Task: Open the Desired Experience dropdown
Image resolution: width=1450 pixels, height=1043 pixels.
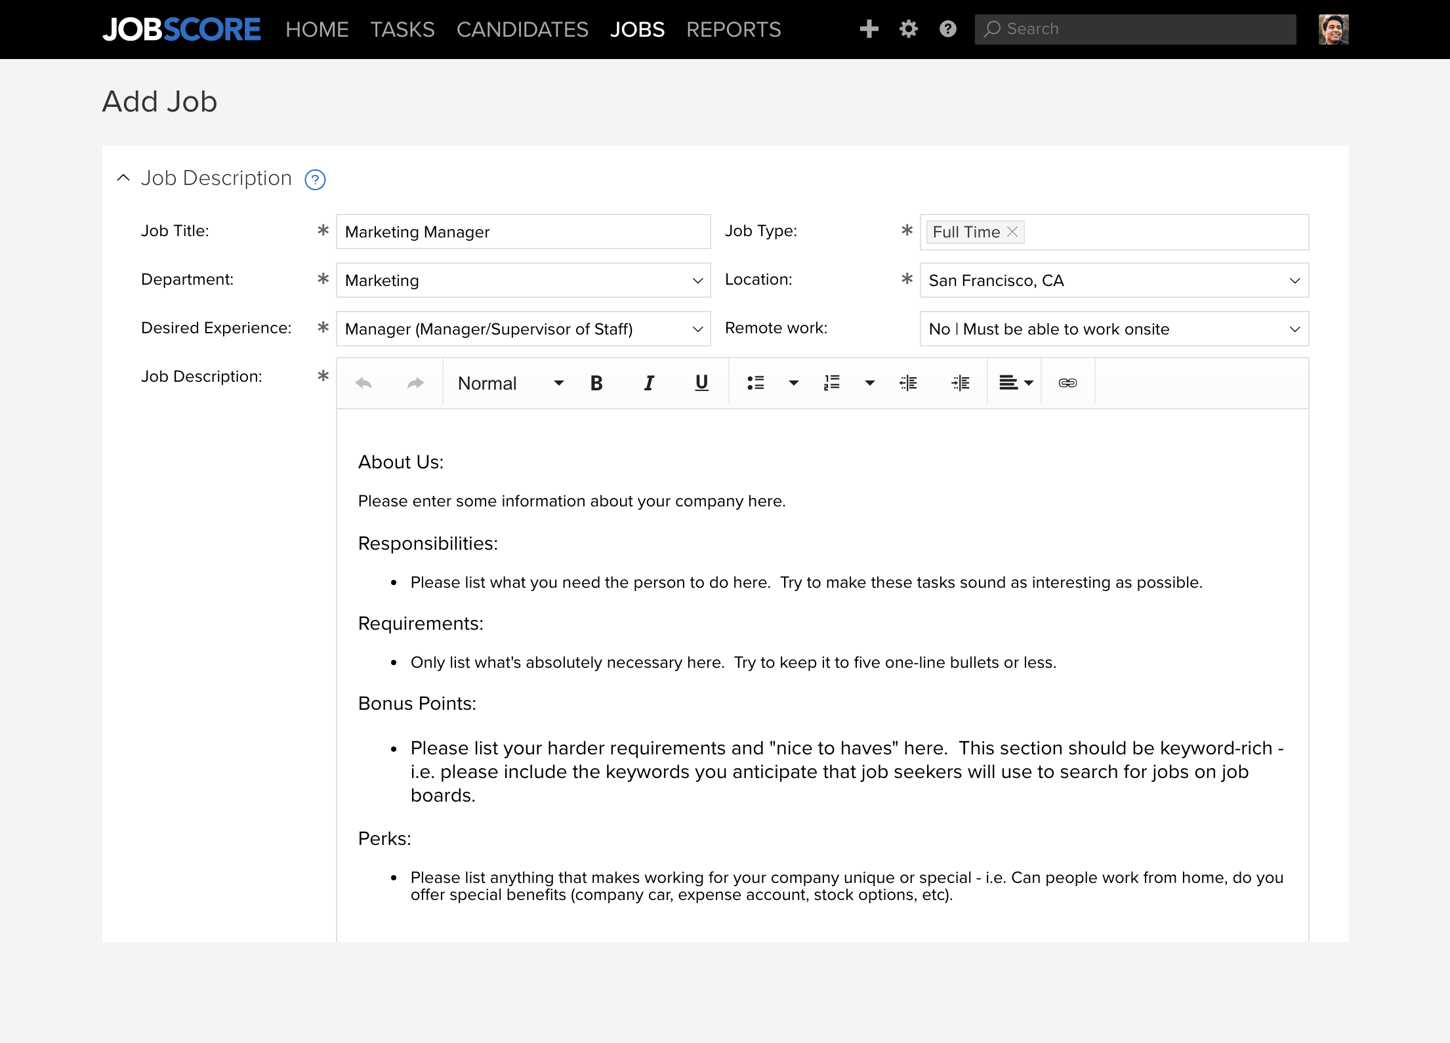Action: tap(523, 329)
